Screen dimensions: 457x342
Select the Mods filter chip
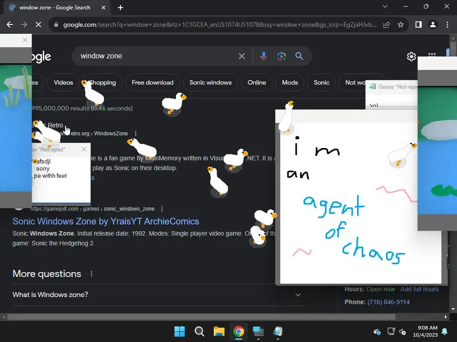[290, 82]
